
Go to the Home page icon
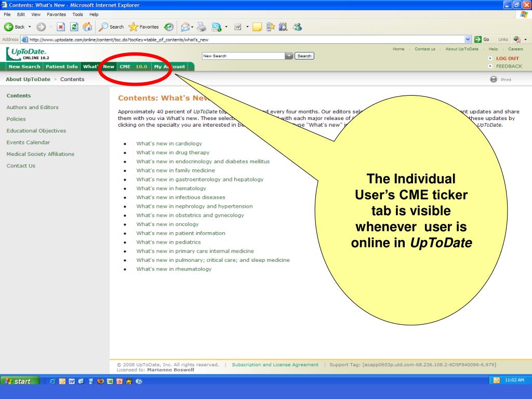tap(87, 27)
